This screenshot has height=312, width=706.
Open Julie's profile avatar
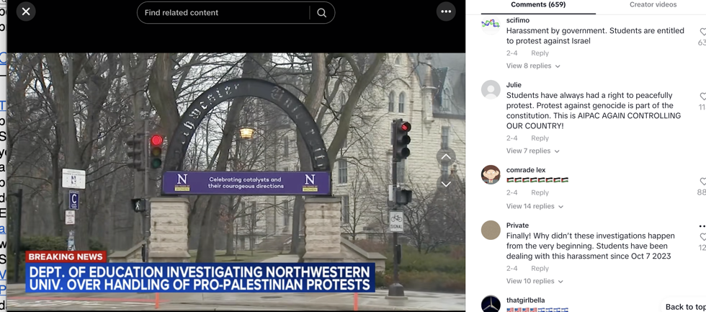pos(491,90)
